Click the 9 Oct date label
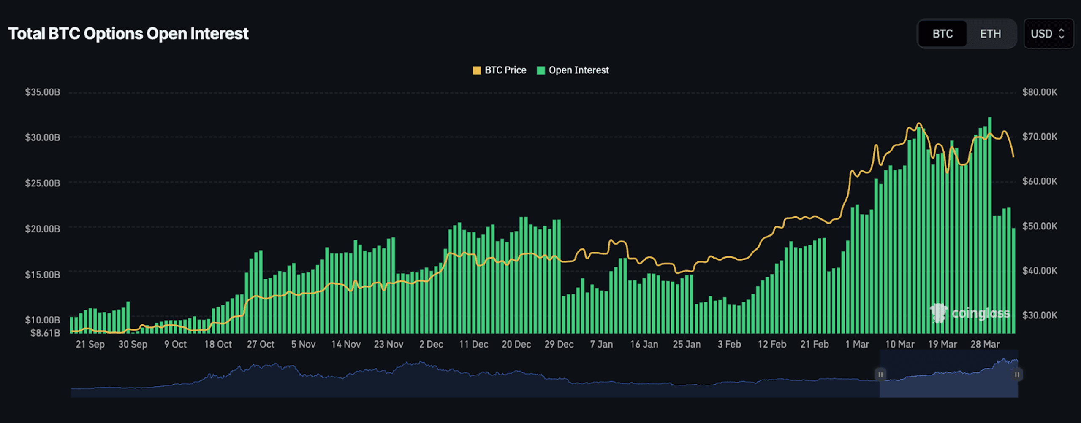 [x=175, y=344]
